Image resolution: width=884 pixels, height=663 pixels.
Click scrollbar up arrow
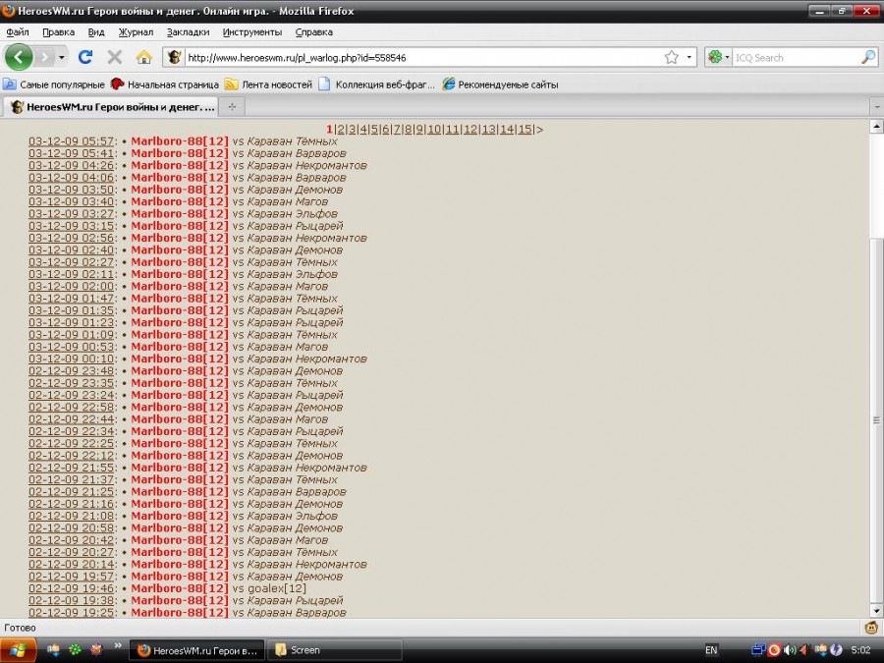tap(877, 127)
